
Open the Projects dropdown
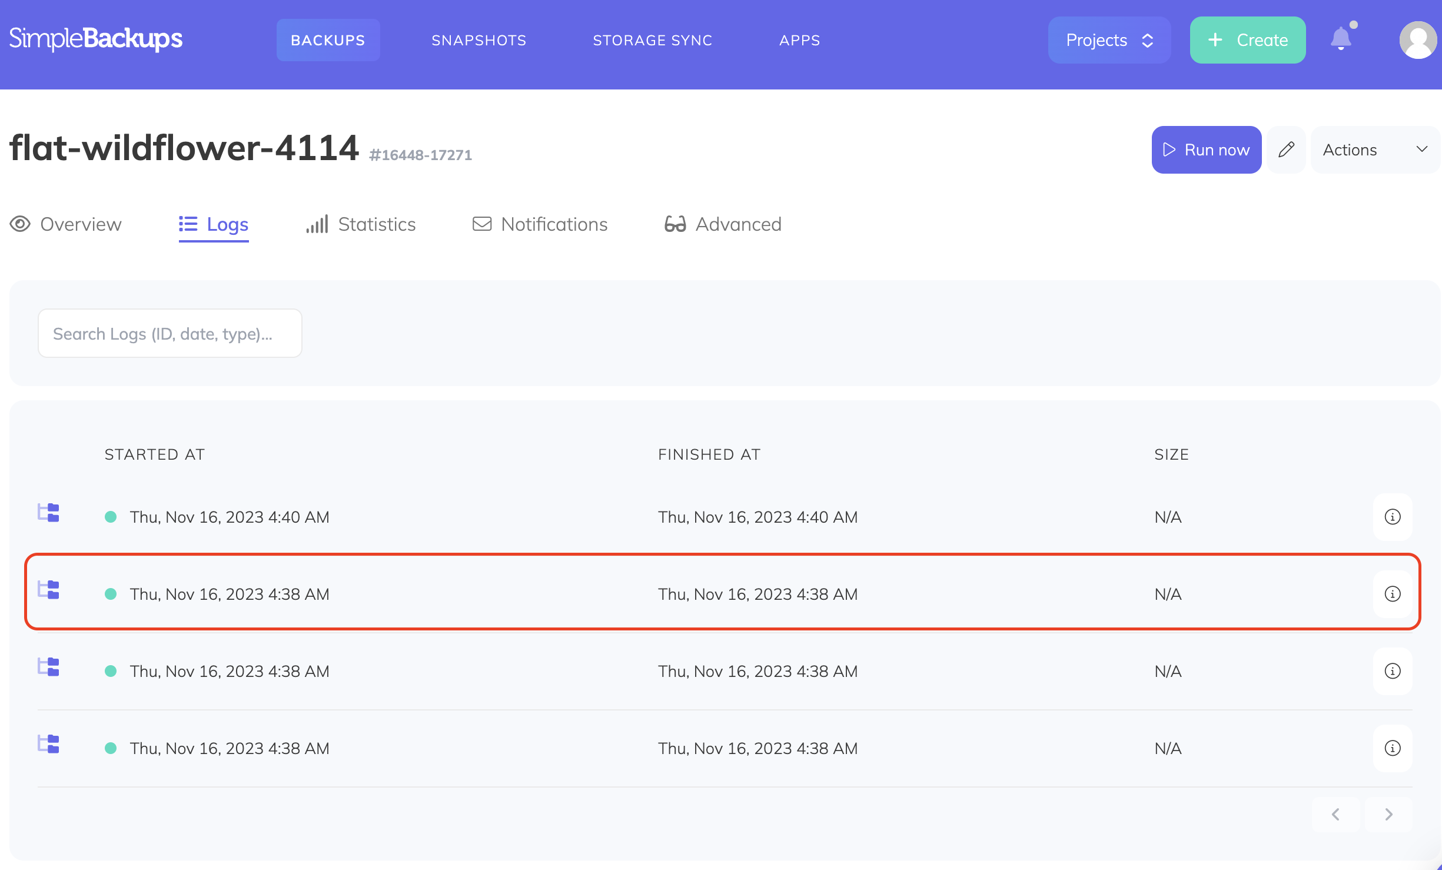pyautogui.click(x=1109, y=39)
